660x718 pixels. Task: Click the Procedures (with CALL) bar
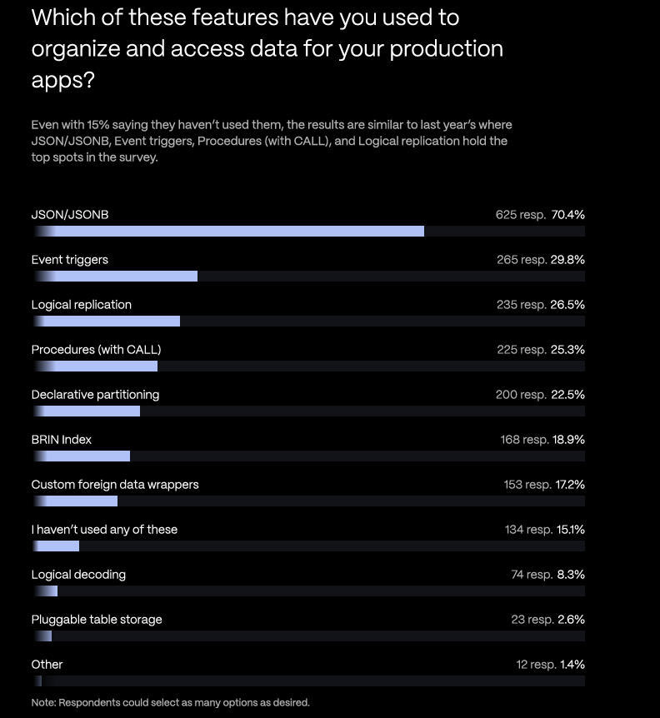(x=94, y=366)
